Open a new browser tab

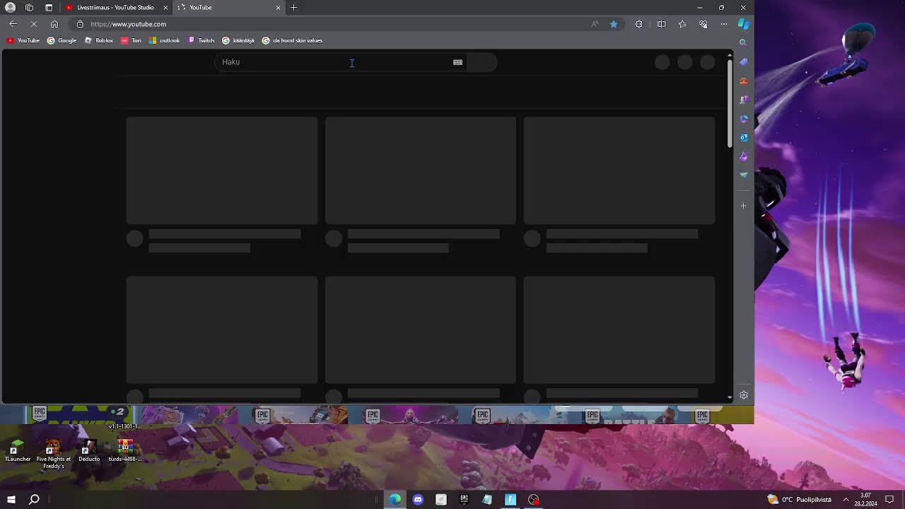coord(293,7)
